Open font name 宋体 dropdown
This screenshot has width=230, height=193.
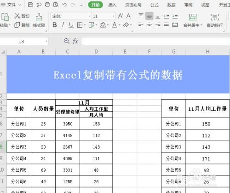click(89, 16)
